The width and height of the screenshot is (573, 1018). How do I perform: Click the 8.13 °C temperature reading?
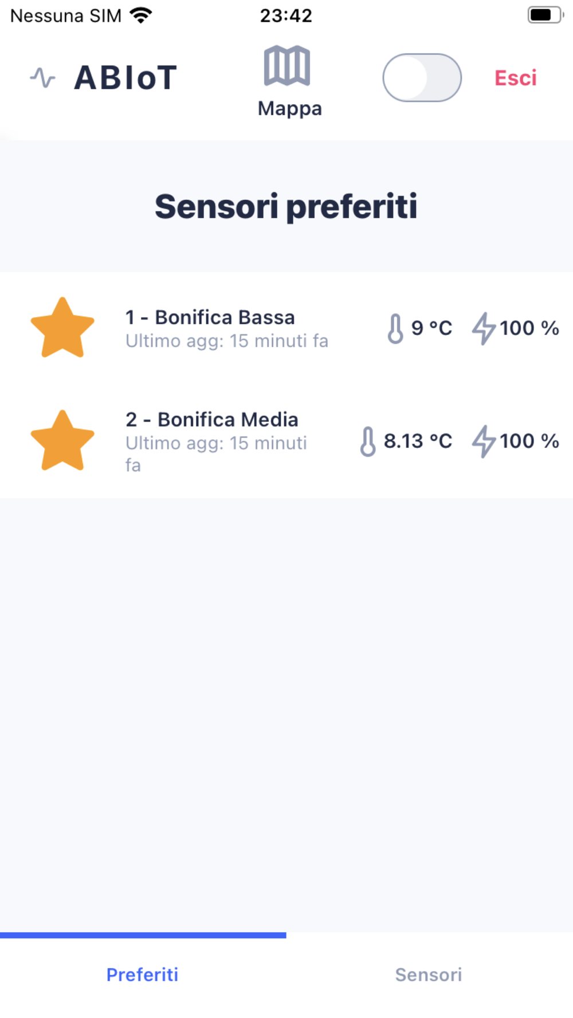click(x=418, y=441)
